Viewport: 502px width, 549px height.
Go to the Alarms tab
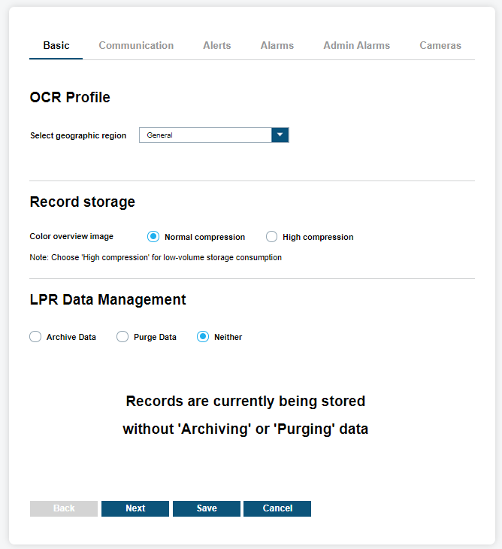click(277, 46)
